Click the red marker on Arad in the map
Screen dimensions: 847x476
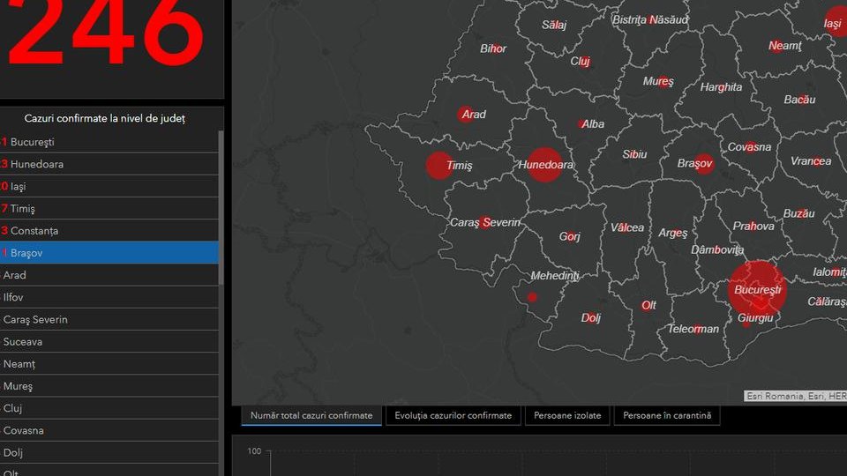tap(465, 115)
